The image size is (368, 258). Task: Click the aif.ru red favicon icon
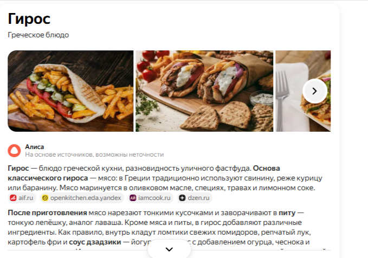tap(13, 198)
